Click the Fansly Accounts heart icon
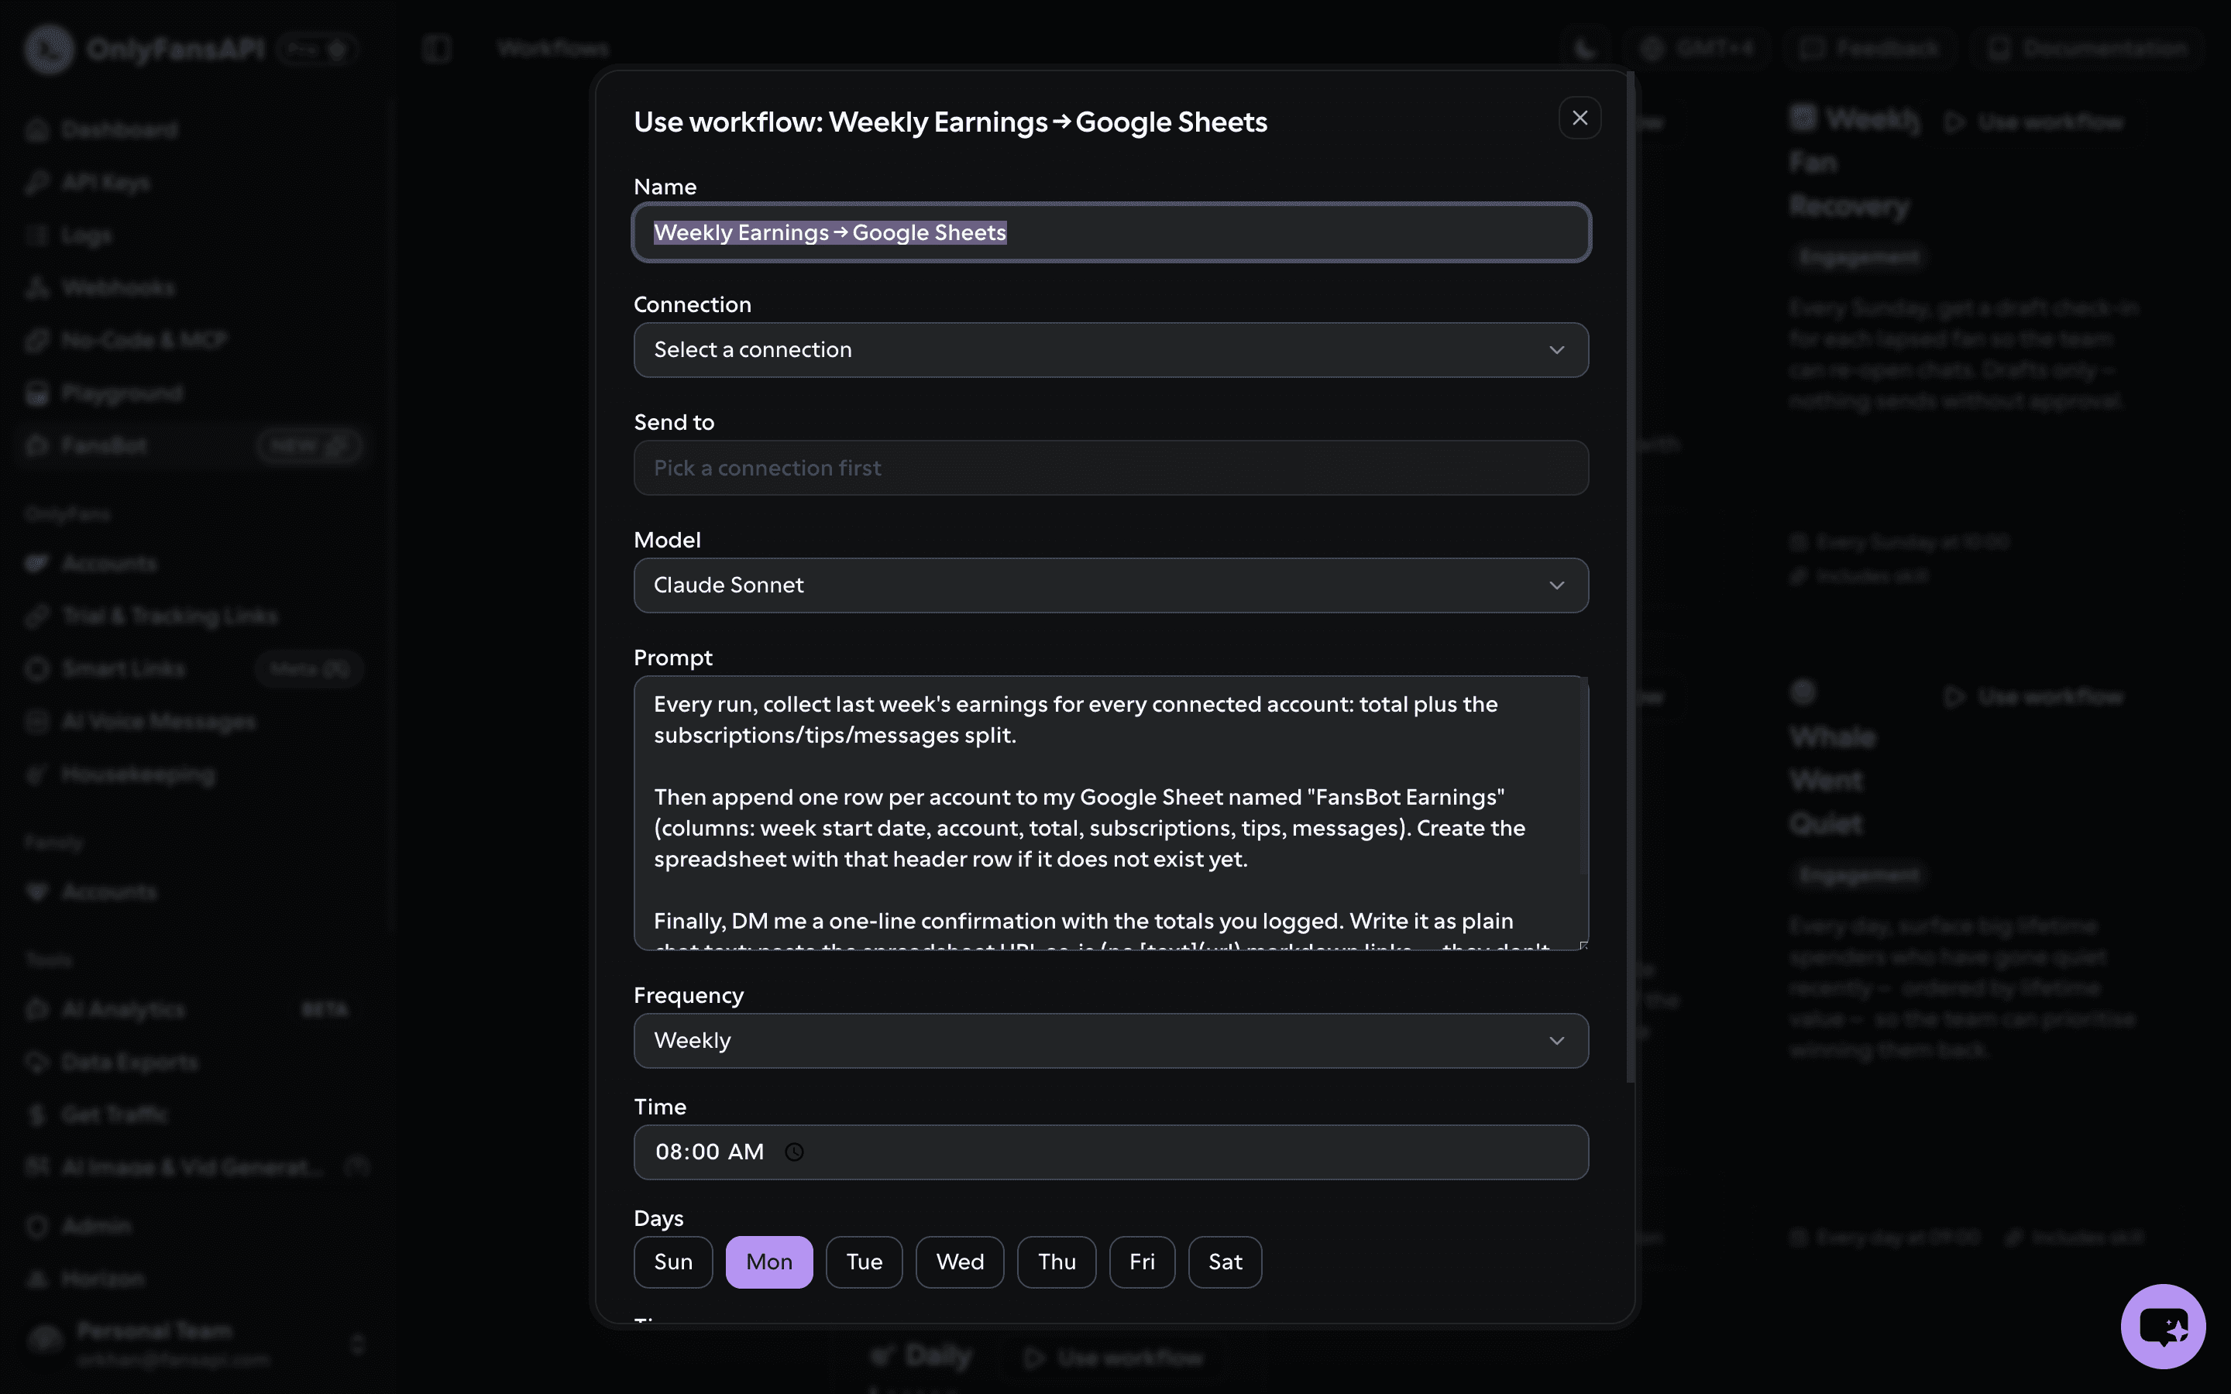 click(x=37, y=891)
